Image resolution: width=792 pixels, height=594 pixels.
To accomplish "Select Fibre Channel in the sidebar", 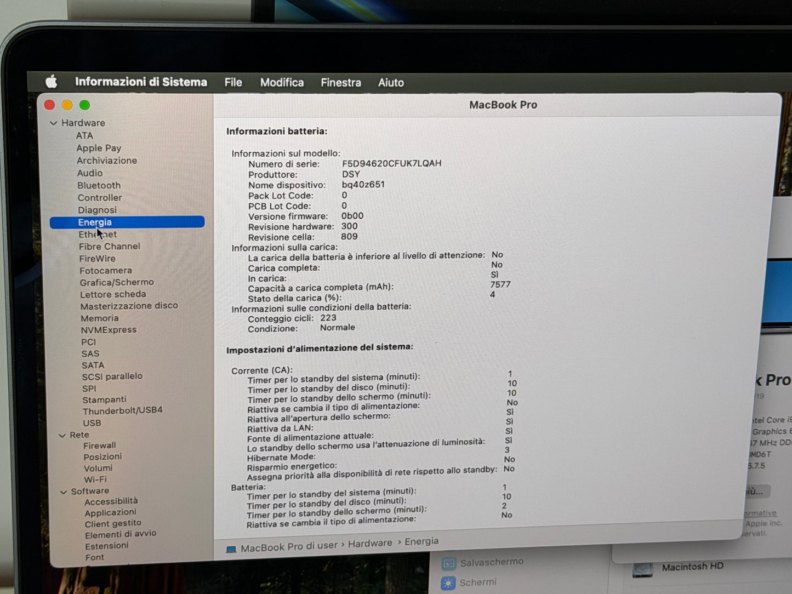I will [x=109, y=247].
